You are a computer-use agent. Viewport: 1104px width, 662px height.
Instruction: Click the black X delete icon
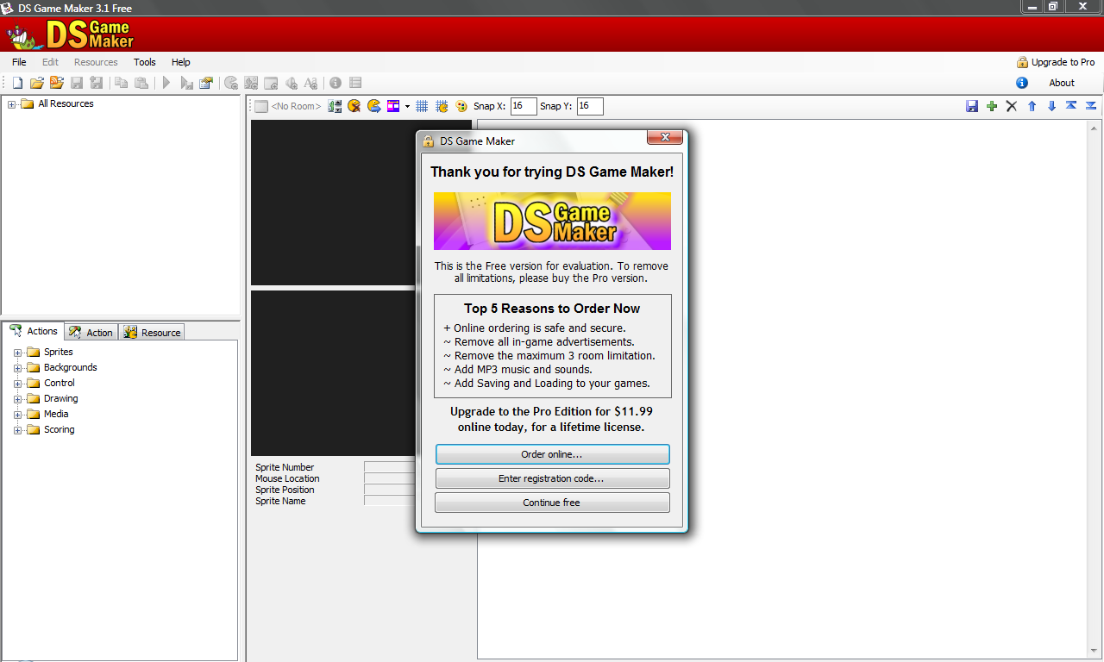point(1012,106)
